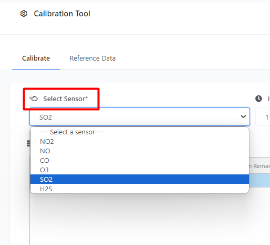Screen dimensions: 270x245
Task: Select the CO sensor option
Action: pos(140,161)
